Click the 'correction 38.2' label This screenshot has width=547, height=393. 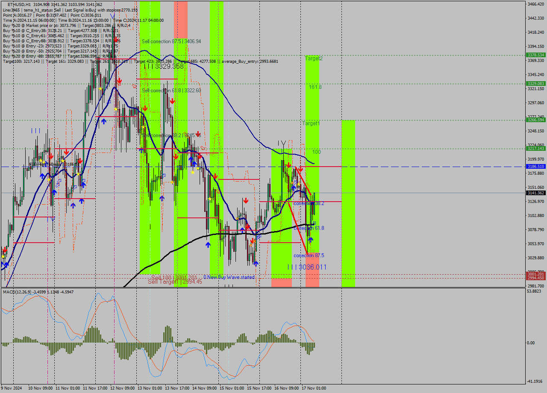[x=309, y=203]
